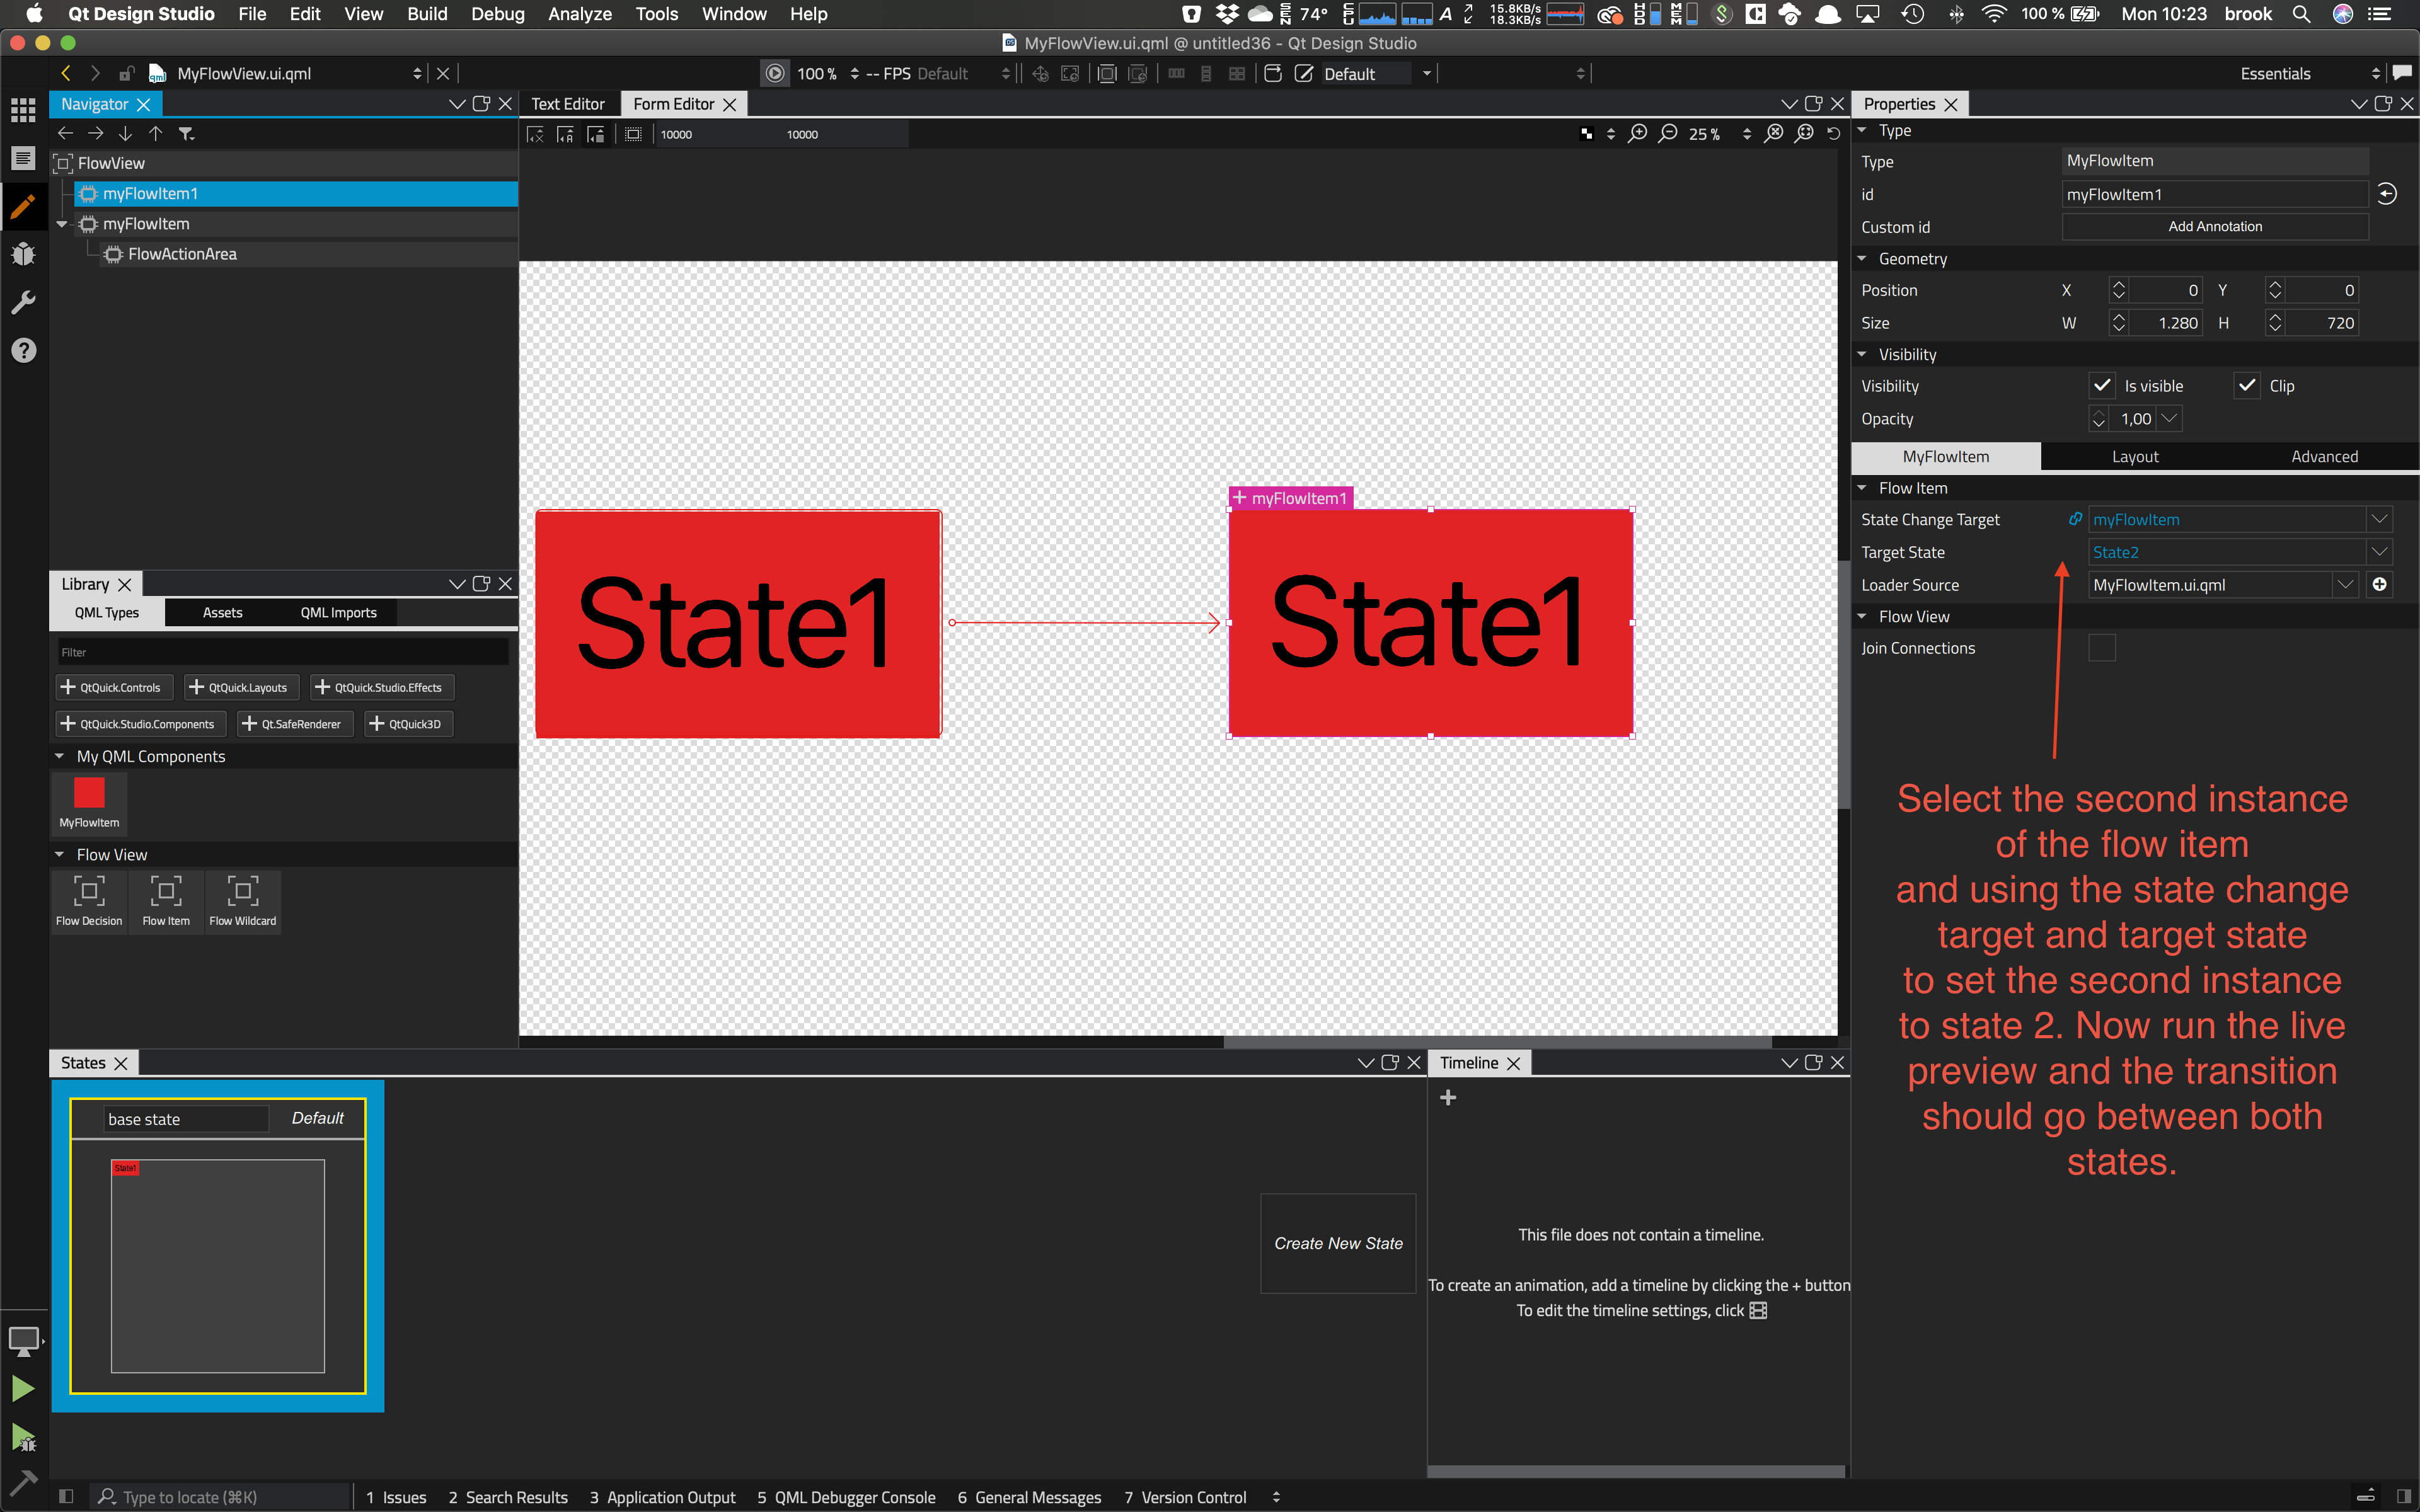Open the Analyze menu
Image resolution: width=2420 pixels, height=1512 pixels.
(579, 14)
